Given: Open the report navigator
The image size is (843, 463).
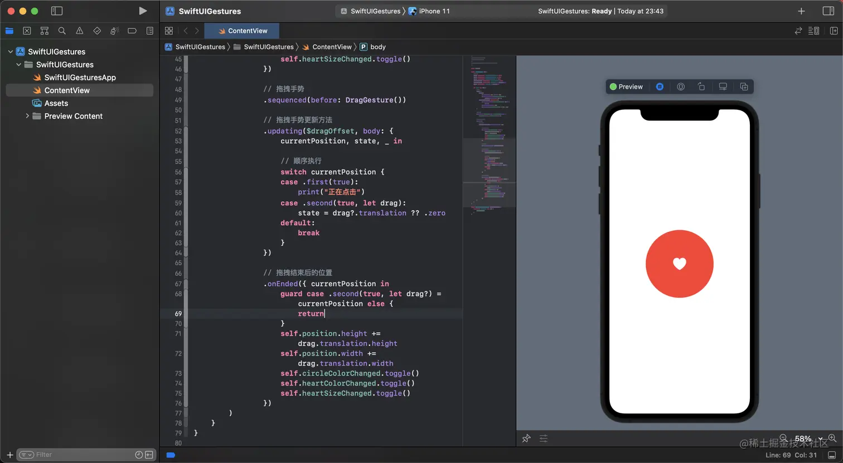Looking at the screenshot, I should tap(149, 31).
